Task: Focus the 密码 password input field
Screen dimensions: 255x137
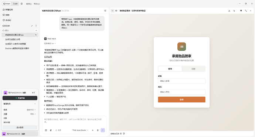Action: click(x=181, y=92)
